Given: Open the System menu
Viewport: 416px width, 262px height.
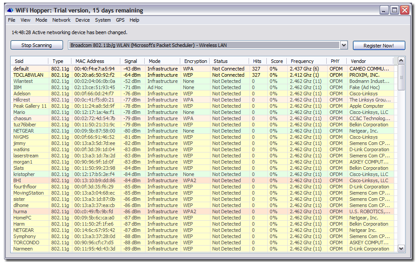Looking at the screenshot, I should (x=103, y=20).
